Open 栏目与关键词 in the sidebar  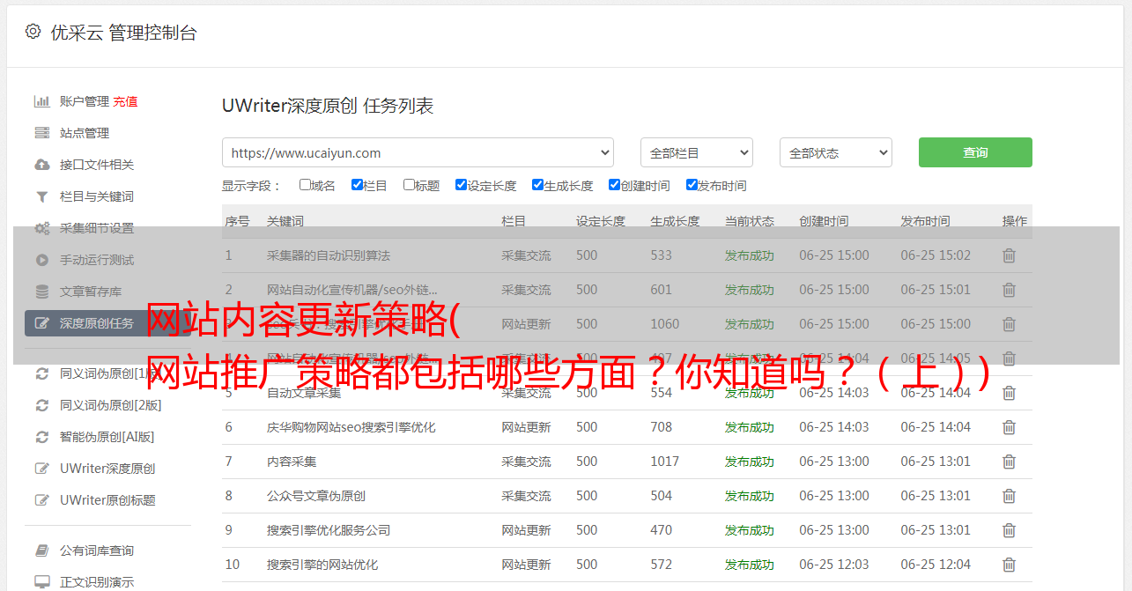[97, 196]
